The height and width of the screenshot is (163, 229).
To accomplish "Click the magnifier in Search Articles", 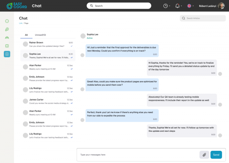I will click(x=184, y=18).
